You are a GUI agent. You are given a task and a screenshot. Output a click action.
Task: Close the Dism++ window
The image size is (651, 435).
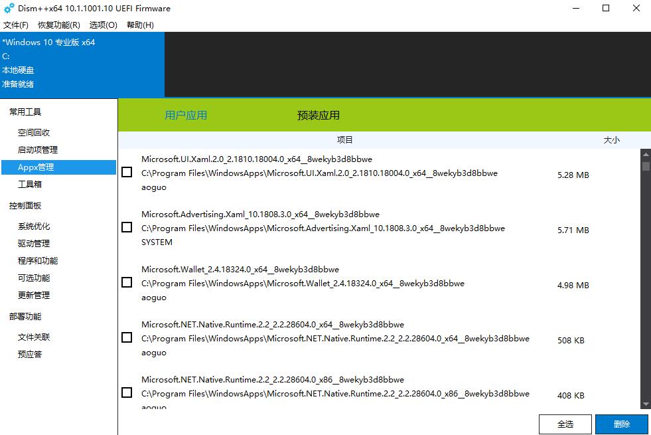pos(636,8)
